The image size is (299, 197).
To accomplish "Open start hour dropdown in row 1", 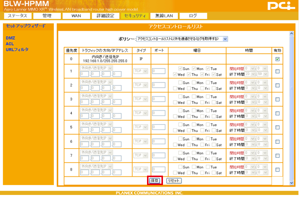I will coord(250,68).
